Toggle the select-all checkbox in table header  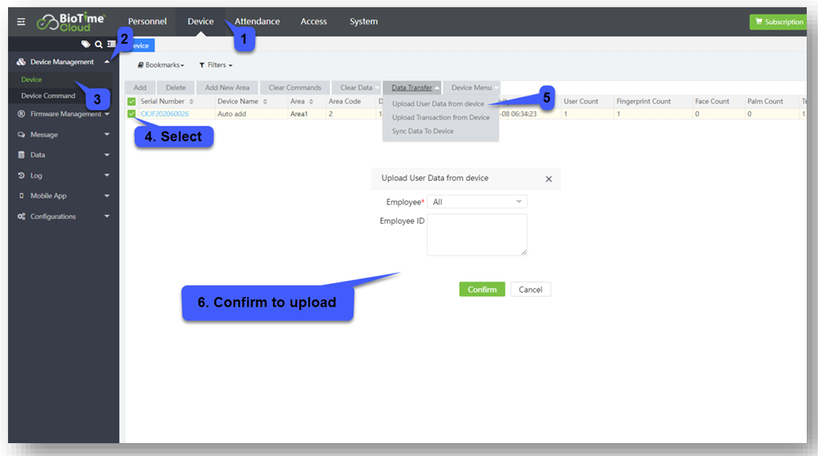(131, 101)
